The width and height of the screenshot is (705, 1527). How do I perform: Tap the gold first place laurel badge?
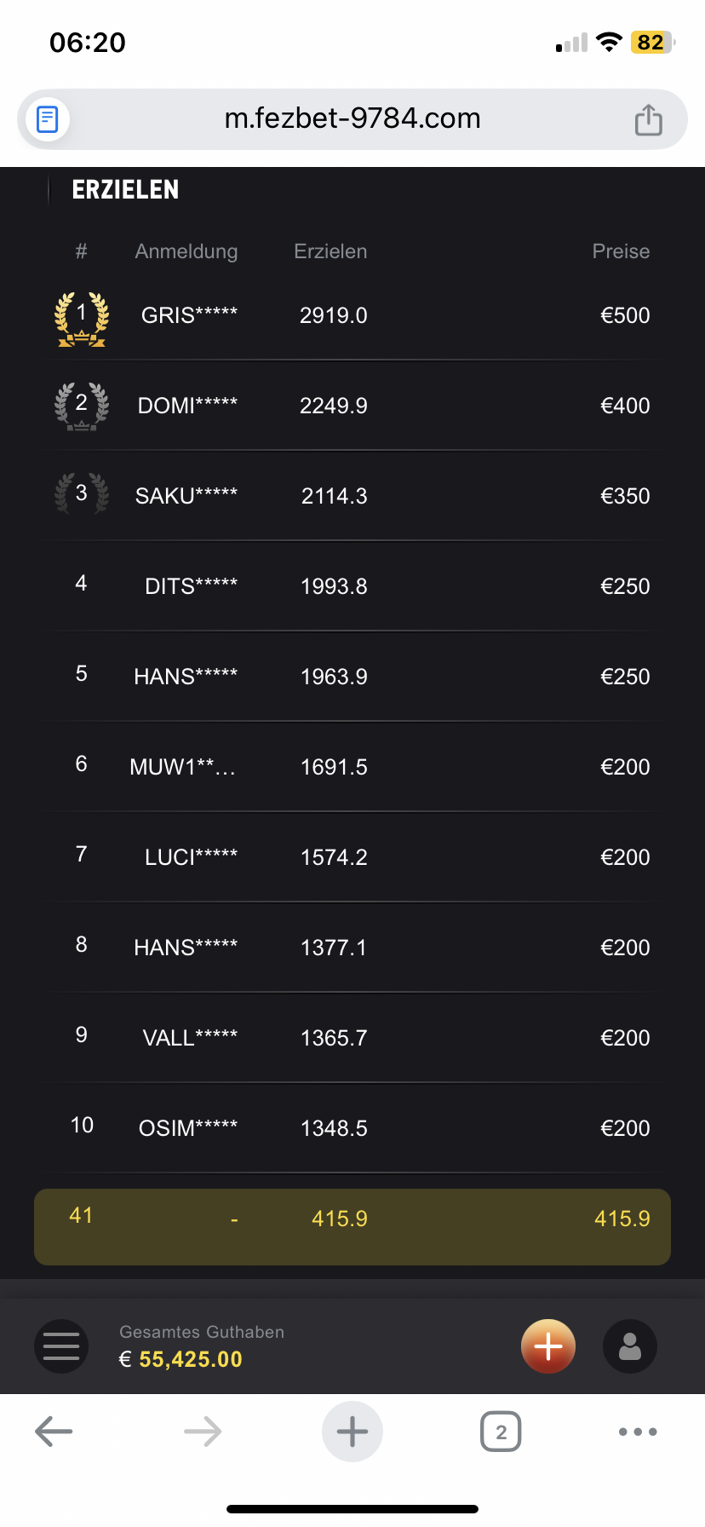click(x=82, y=318)
